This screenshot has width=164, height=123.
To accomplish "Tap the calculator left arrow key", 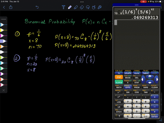I will 143,79.
